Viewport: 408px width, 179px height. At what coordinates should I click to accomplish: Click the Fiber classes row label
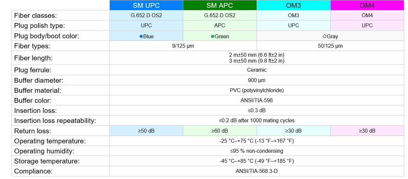point(35,16)
